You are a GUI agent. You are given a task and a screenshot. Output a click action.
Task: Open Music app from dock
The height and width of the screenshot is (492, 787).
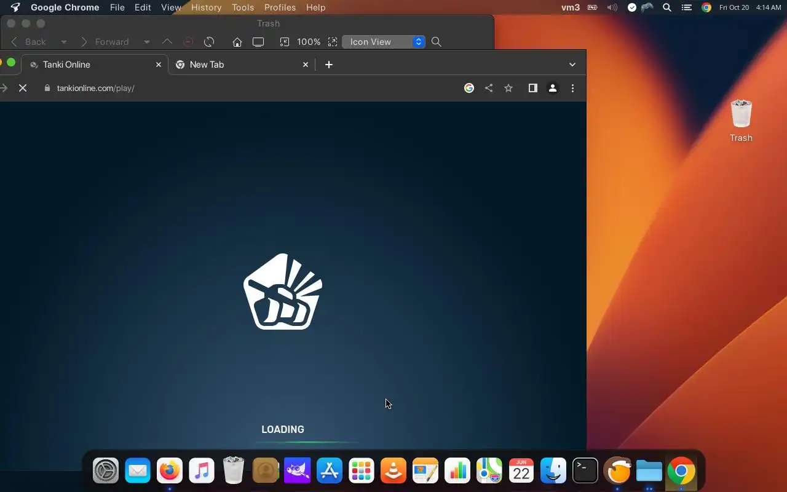point(202,471)
